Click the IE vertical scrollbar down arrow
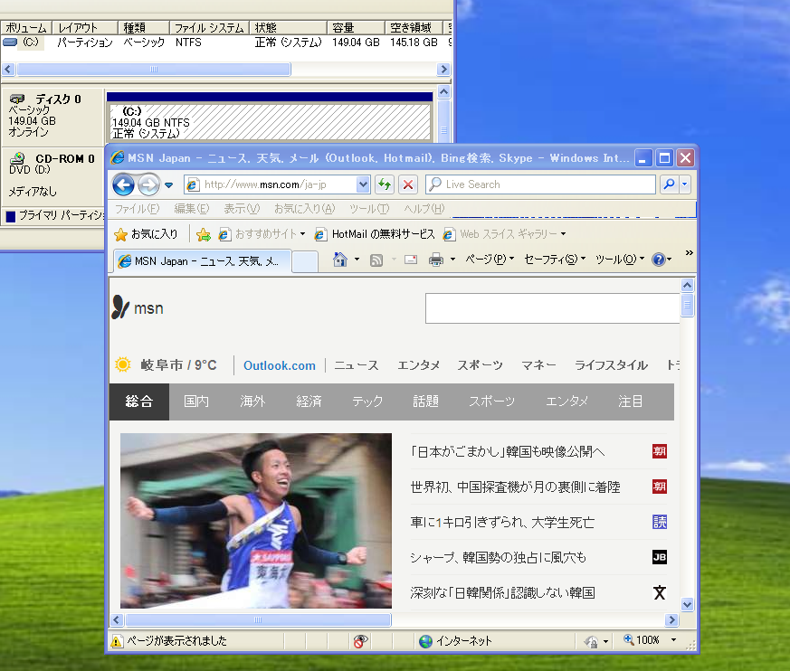Screen dimensions: 790x671 pos(687,604)
